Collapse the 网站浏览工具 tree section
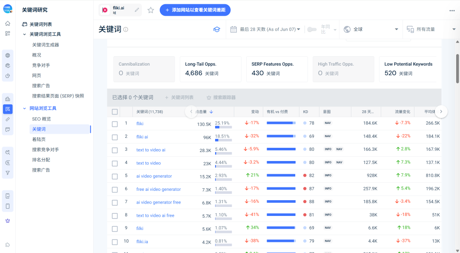 pos(24,109)
